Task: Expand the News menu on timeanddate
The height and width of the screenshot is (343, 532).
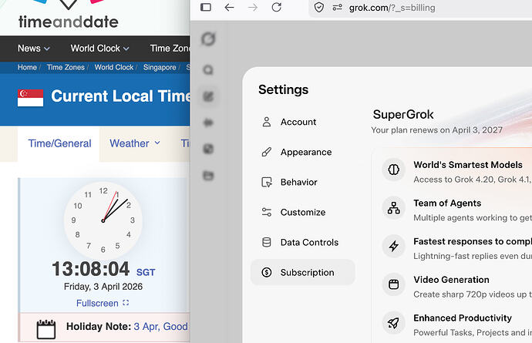Action: pos(34,49)
